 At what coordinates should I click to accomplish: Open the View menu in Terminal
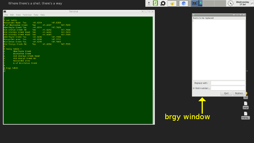click(x=18, y=15)
